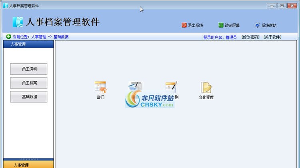Open the second basic-data icon beside 部门

pos(135,86)
